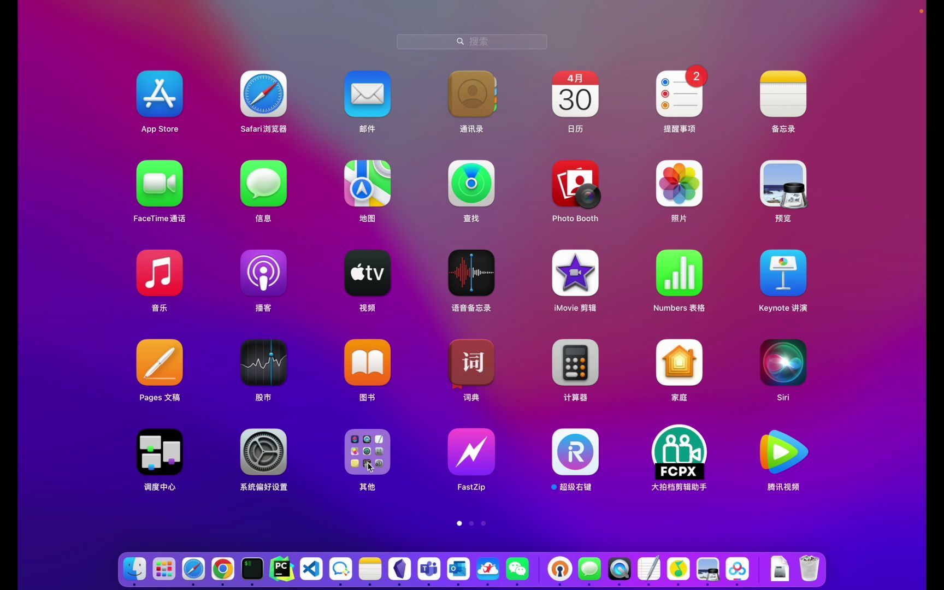Viewport: 944px width, 590px height.
Task: Open 信息 Messages in Launchpad grid
Action: pos(263,184)
